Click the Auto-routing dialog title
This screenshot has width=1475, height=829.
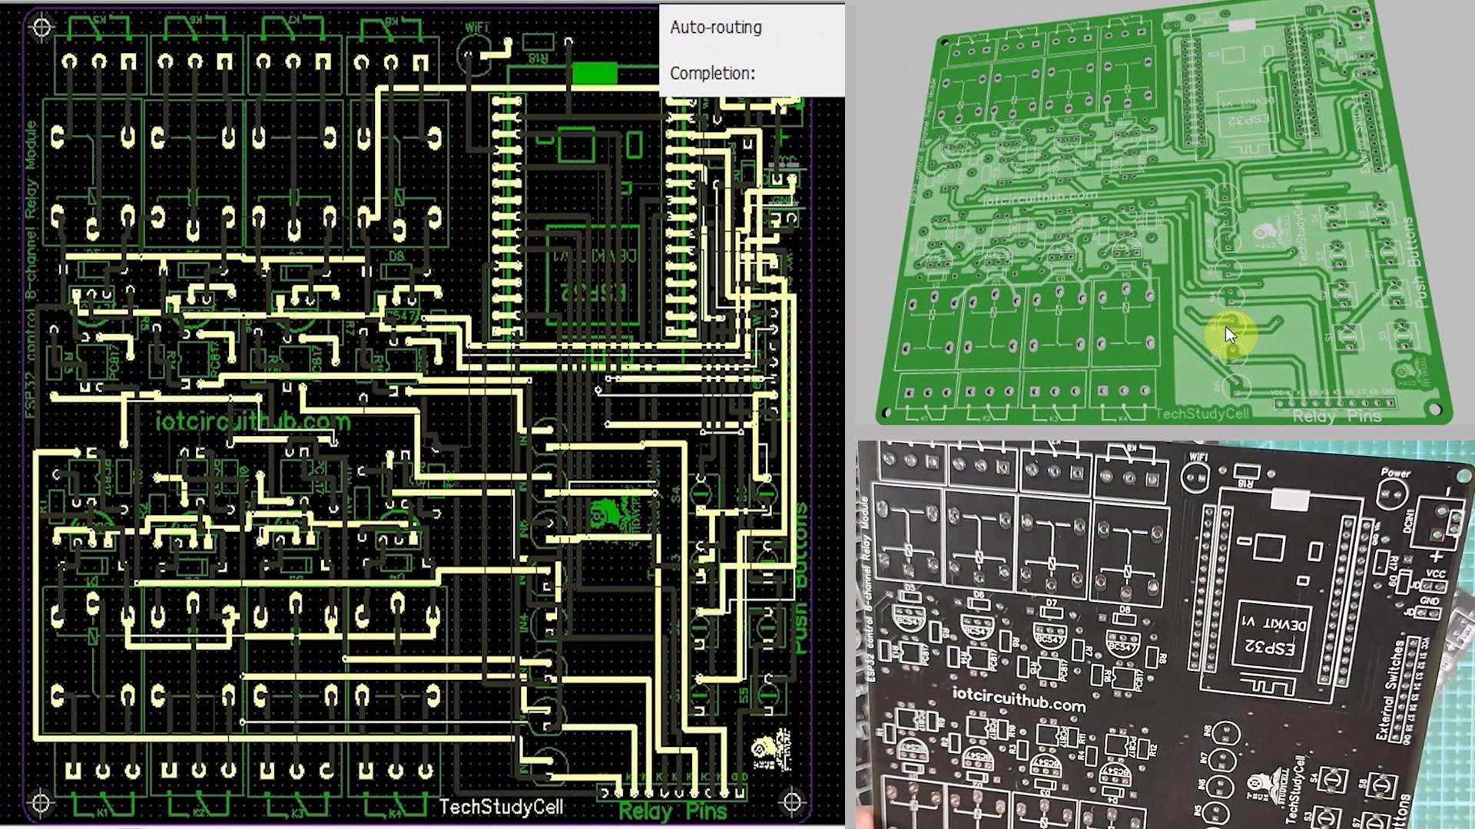pos(715,28)
